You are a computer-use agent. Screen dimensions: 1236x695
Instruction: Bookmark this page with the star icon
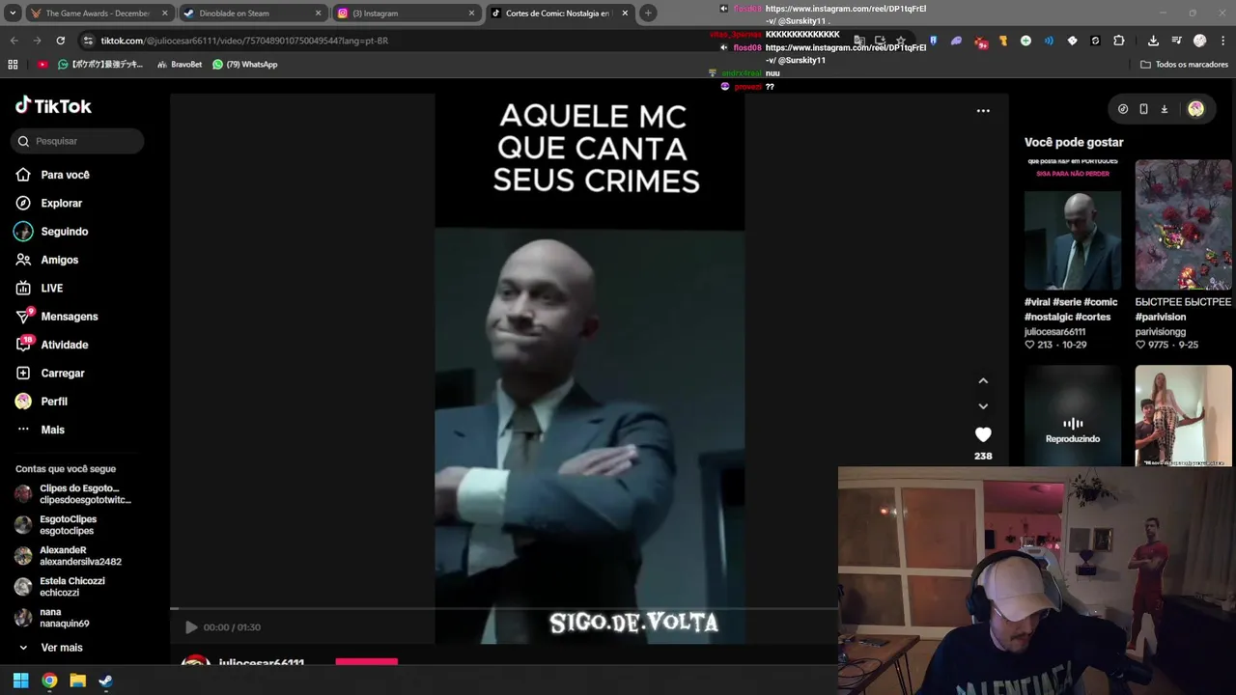pyautogui.click(x=901, y=41)
